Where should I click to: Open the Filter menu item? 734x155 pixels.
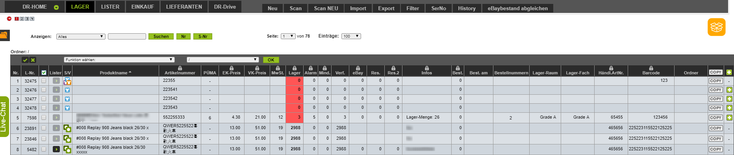413,8
